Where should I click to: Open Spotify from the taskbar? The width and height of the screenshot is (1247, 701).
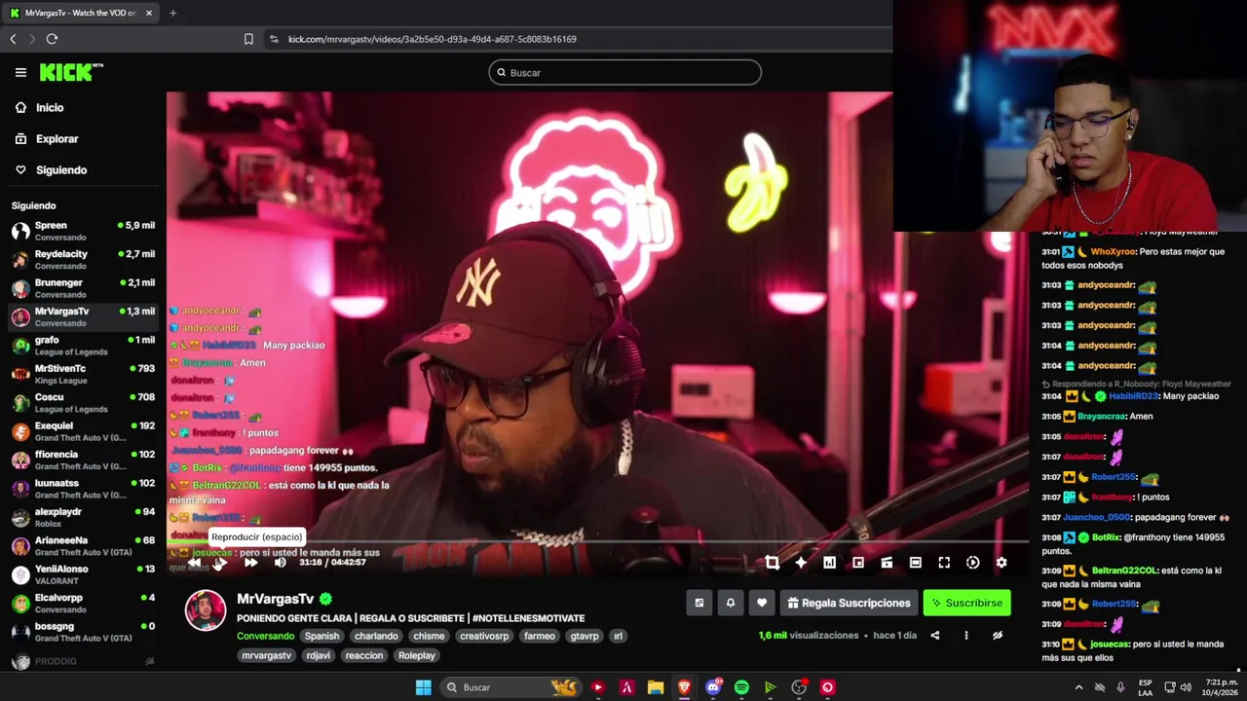click(741, 687)
